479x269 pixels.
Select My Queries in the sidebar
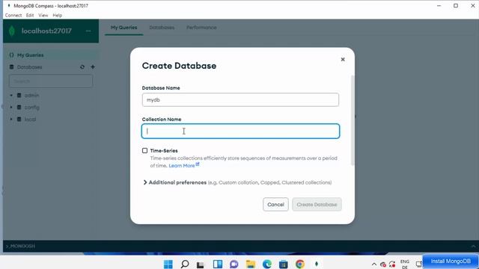pos(51,55)
